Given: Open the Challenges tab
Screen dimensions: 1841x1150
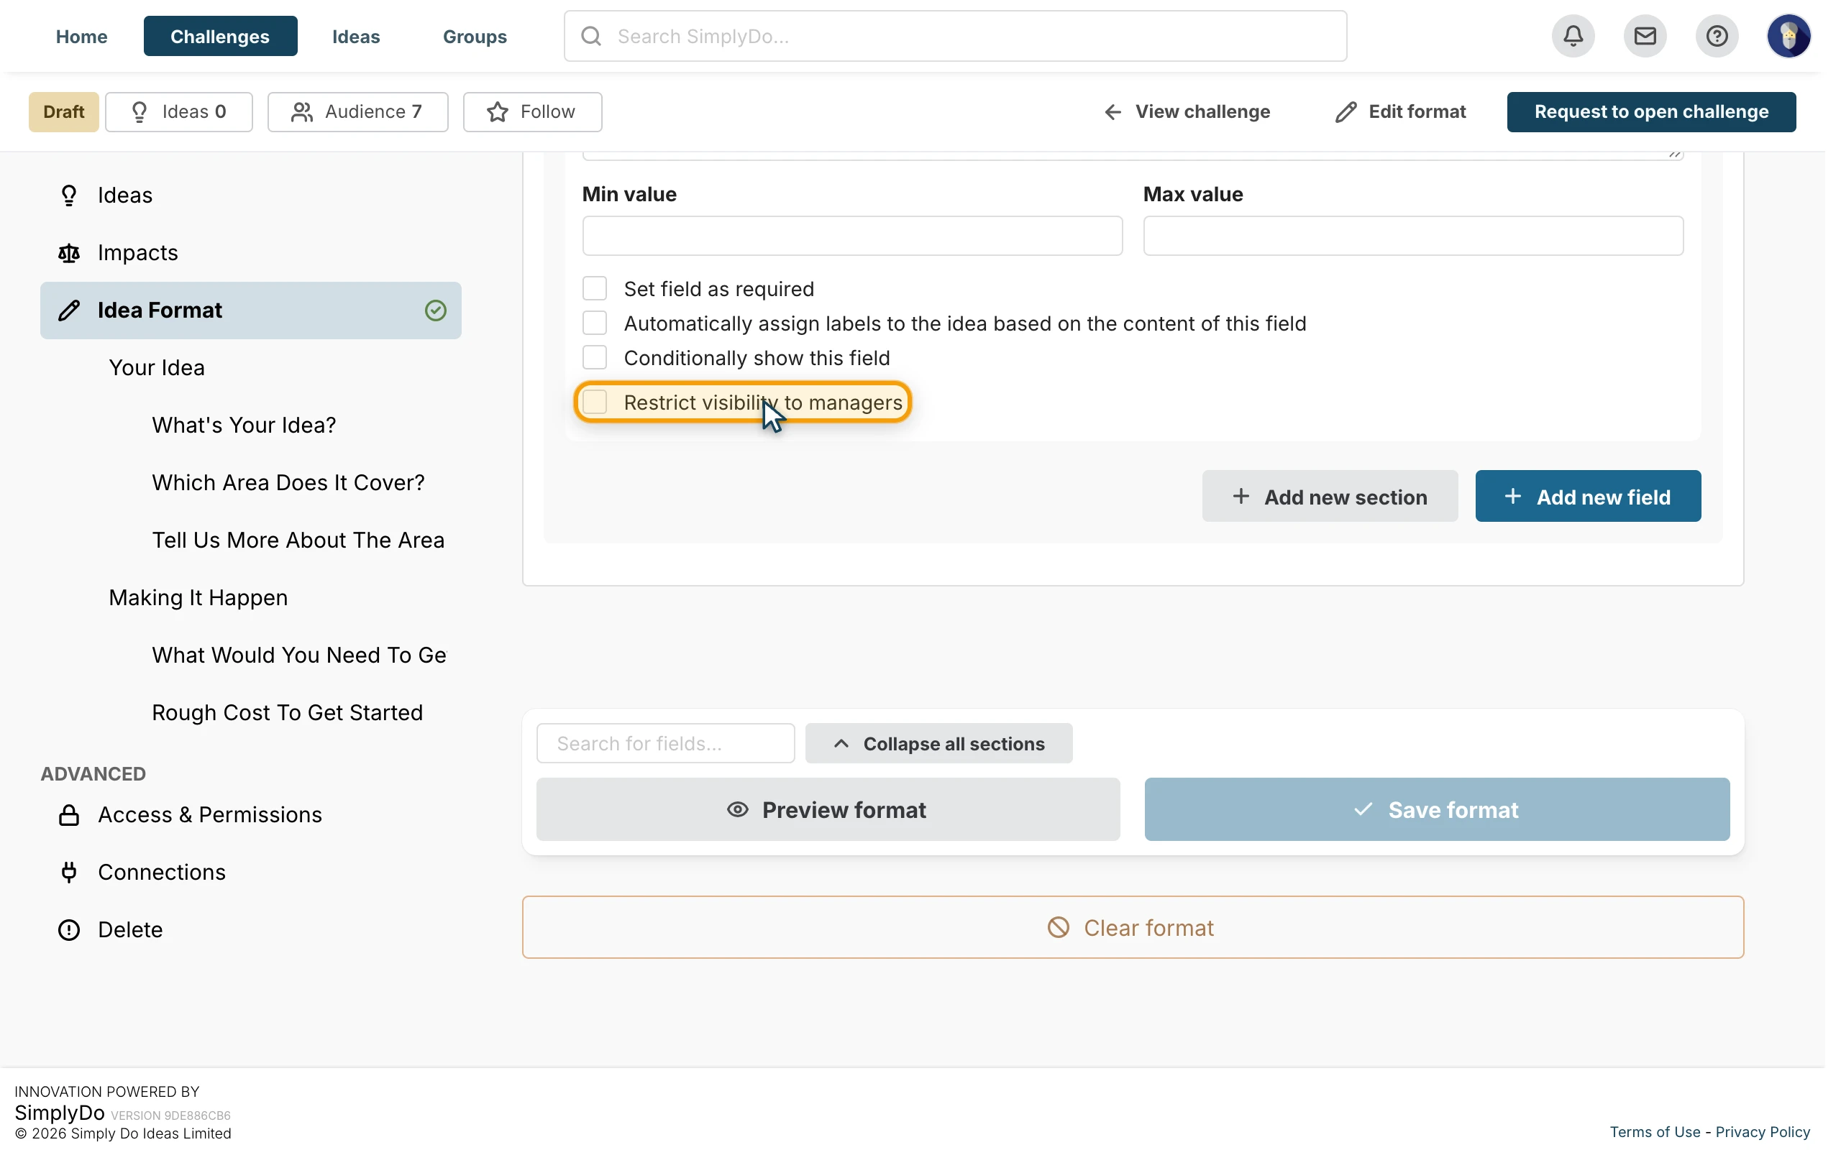Looking at the screenshot, I should 220,36.
